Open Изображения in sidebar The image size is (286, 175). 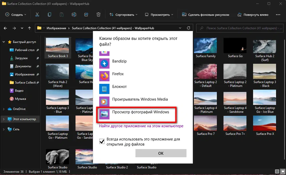click(24, 74)
